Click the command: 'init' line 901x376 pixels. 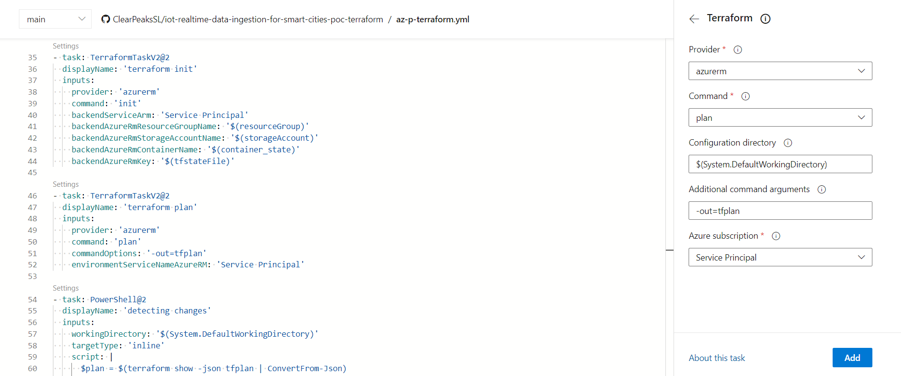pos(106,103)
